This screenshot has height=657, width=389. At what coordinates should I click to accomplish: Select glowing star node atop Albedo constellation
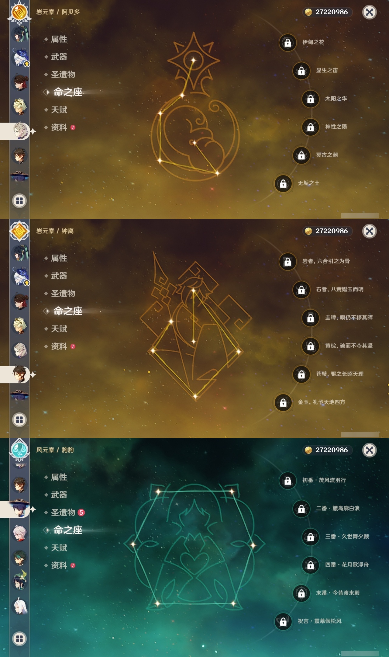(x=193, y=60)
